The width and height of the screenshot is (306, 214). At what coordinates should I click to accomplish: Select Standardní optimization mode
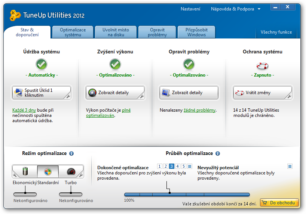(x=48, y=171)
